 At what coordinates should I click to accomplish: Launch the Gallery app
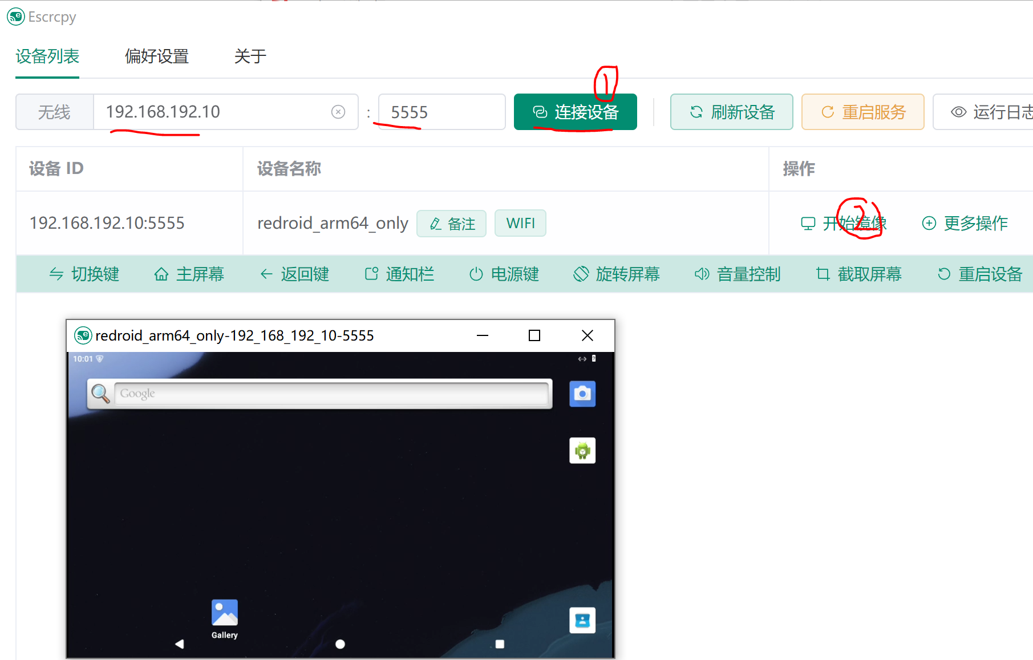[225, 619]
